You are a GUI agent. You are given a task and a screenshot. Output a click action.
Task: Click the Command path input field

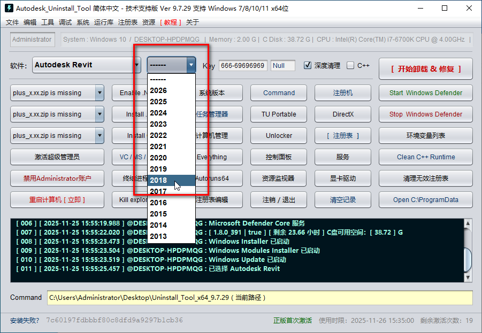[260, 298]
